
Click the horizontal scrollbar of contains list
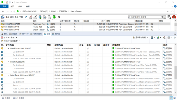pyautogui.click(x=87, y=95)
